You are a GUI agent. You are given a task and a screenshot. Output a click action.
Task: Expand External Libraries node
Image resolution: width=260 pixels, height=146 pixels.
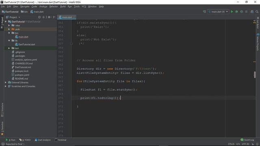pos(6,82)
